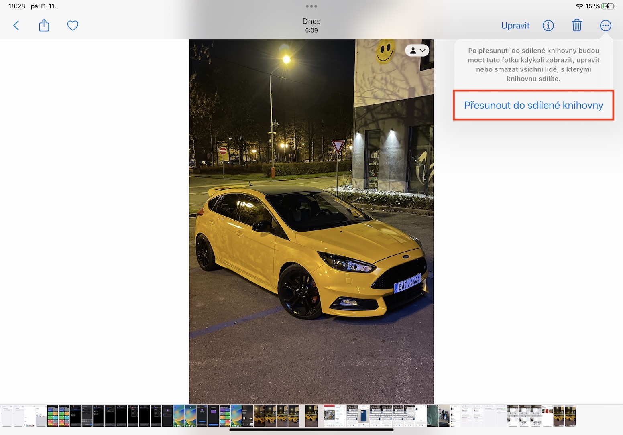The image size is (623, 435).
Task: Select the music player screenshot thumbnail
Action: [248, 416]
